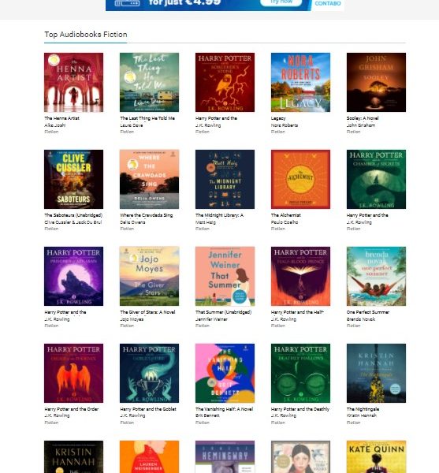Click 'Sooley: A Novel' title link

363,118
